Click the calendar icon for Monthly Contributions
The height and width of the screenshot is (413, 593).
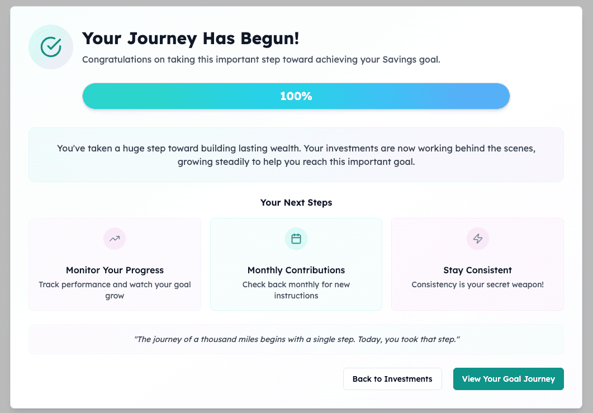coord(296,239)
